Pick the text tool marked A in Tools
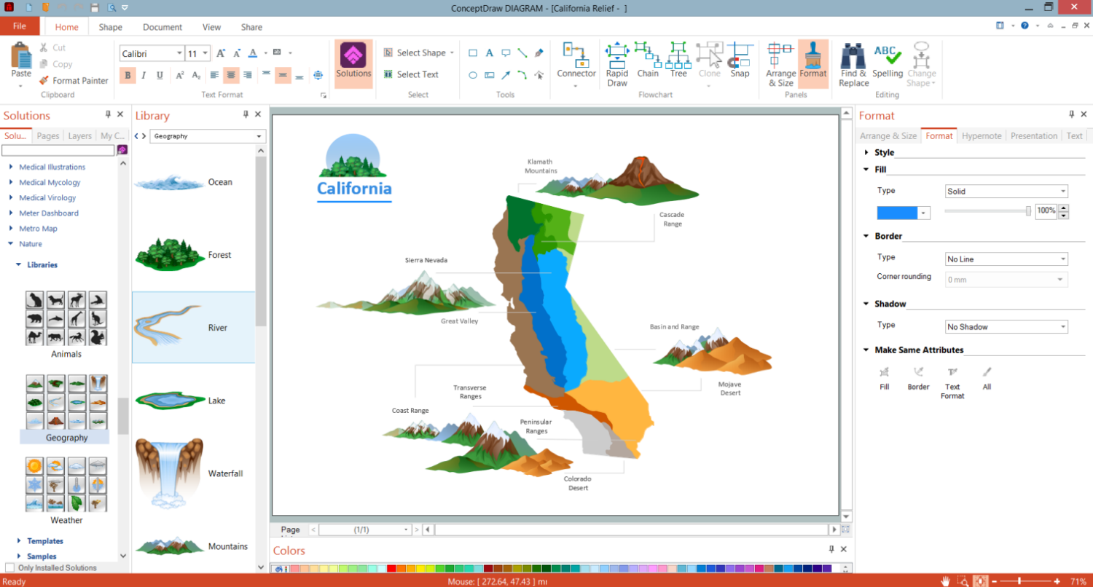This screenshot has width=1093, height=587. click(x=489, y=52)
